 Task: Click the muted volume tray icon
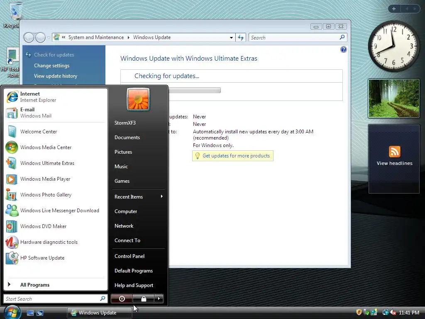[393, 312]
